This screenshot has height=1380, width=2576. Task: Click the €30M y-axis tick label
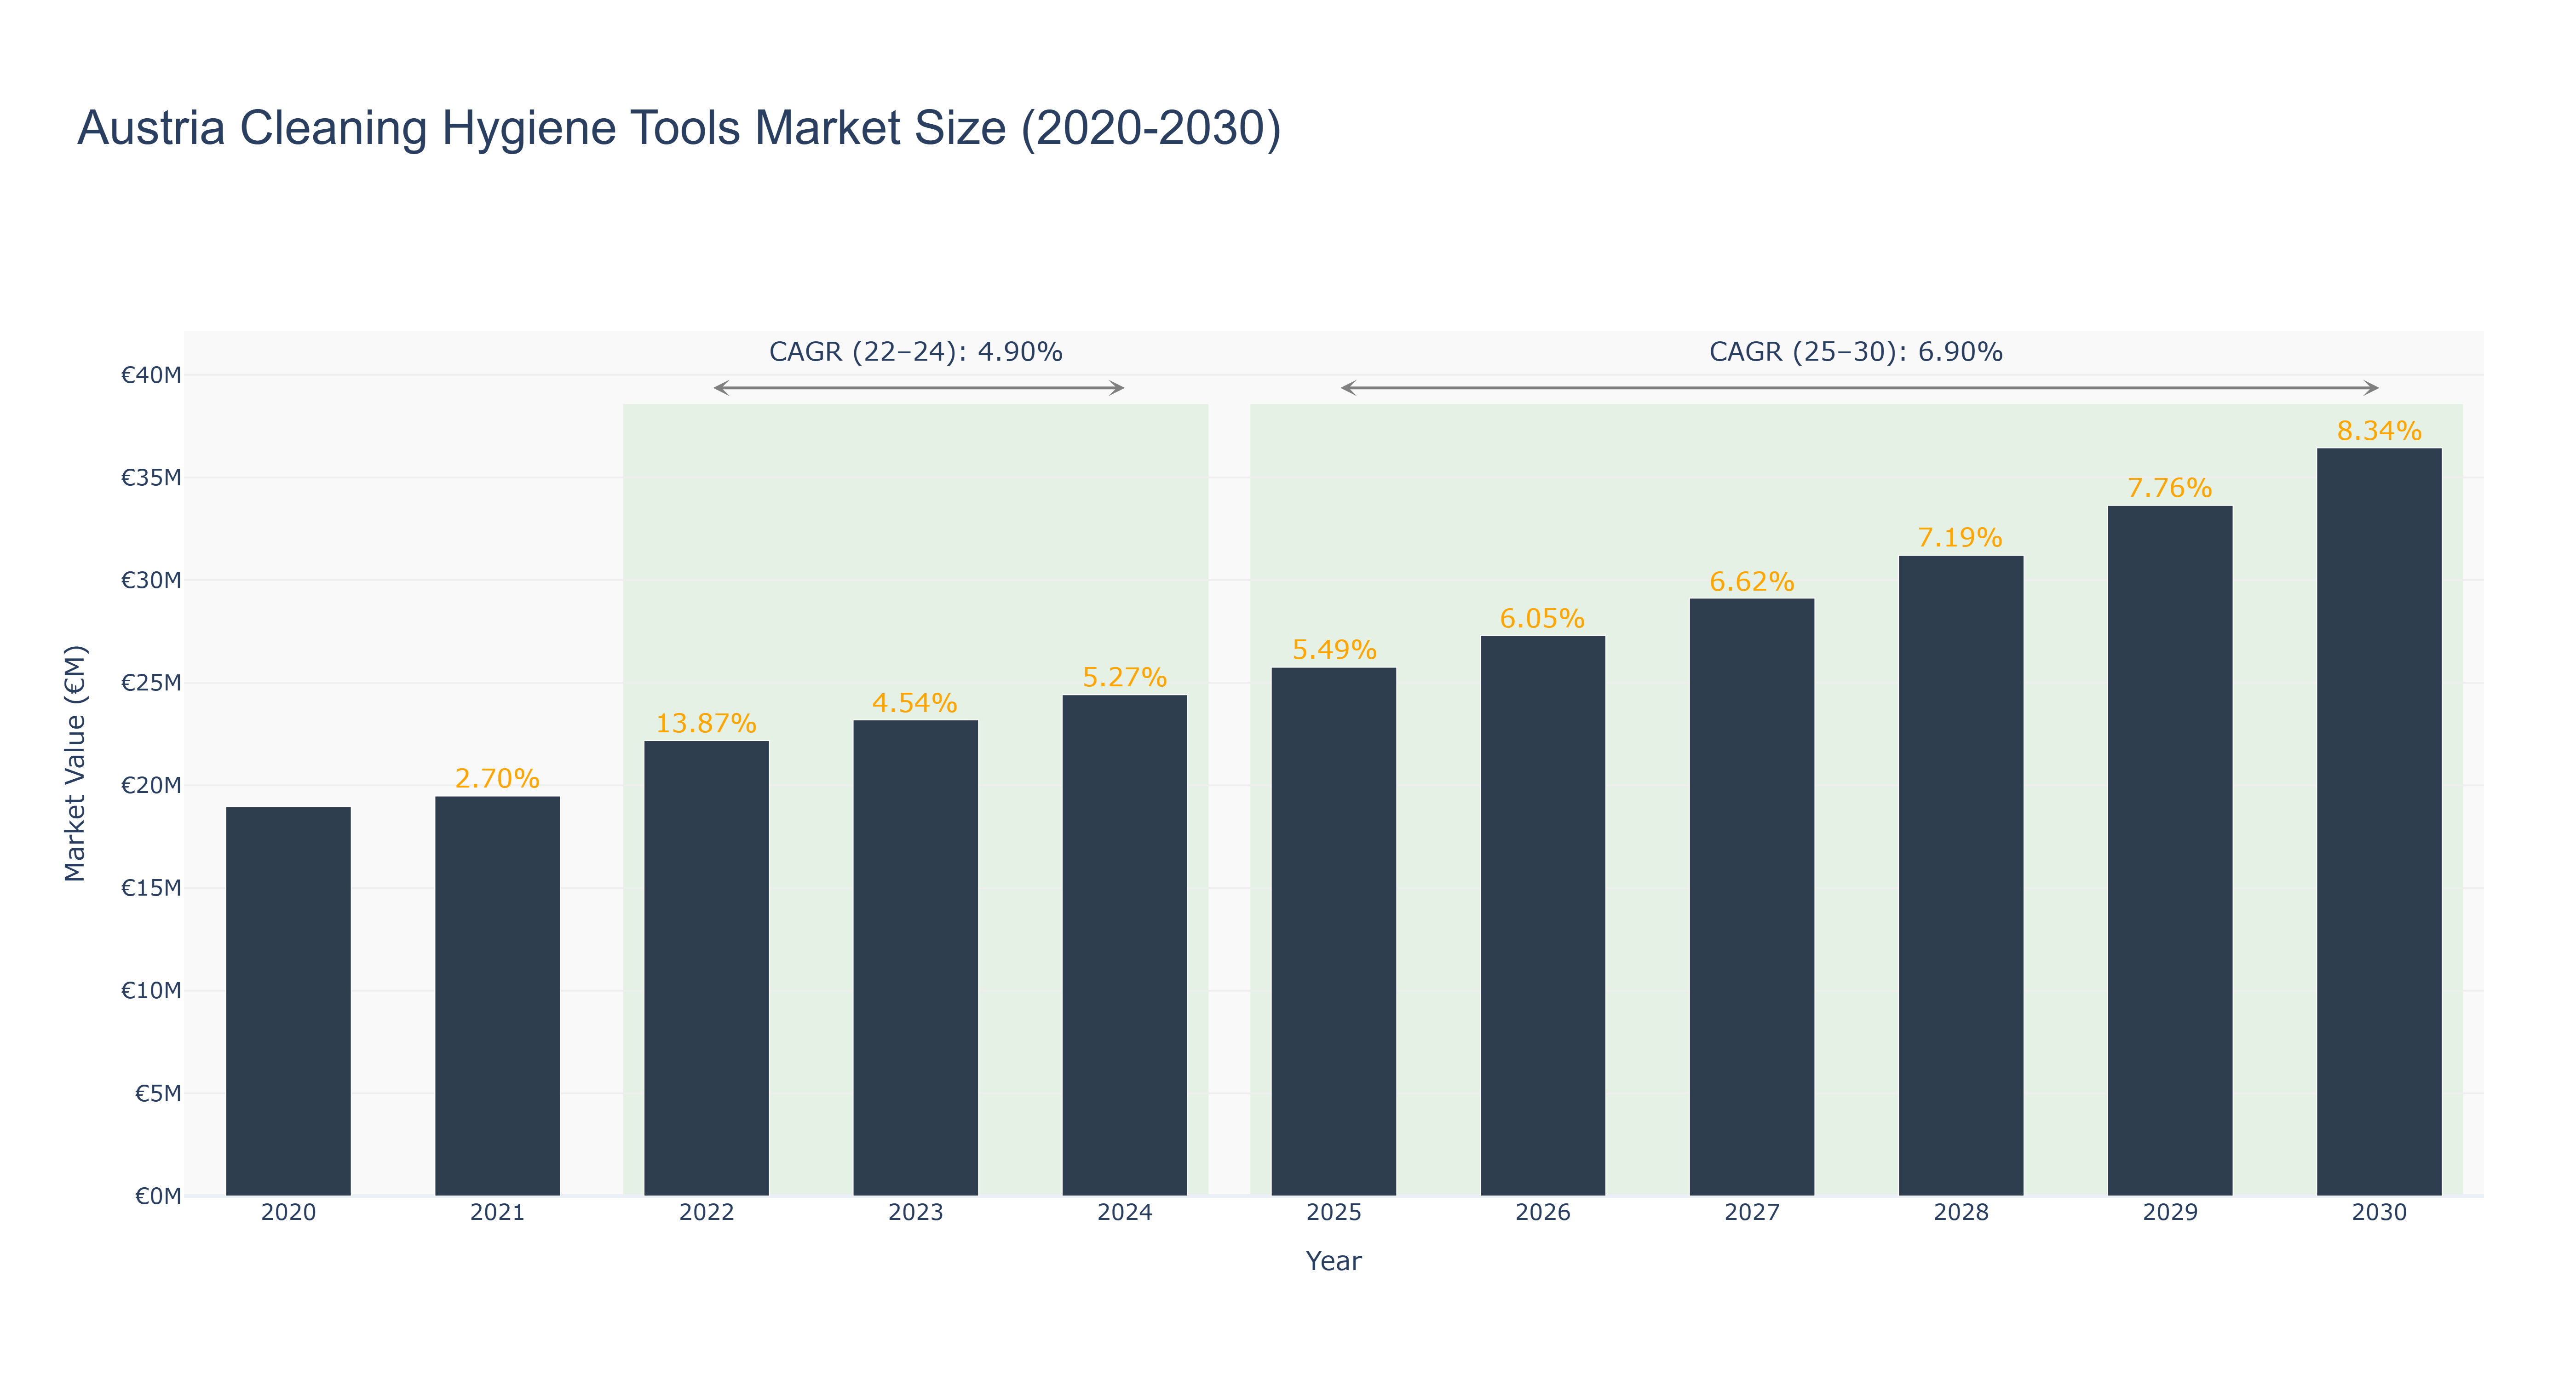pyautogui.click(x=151, y=580)
